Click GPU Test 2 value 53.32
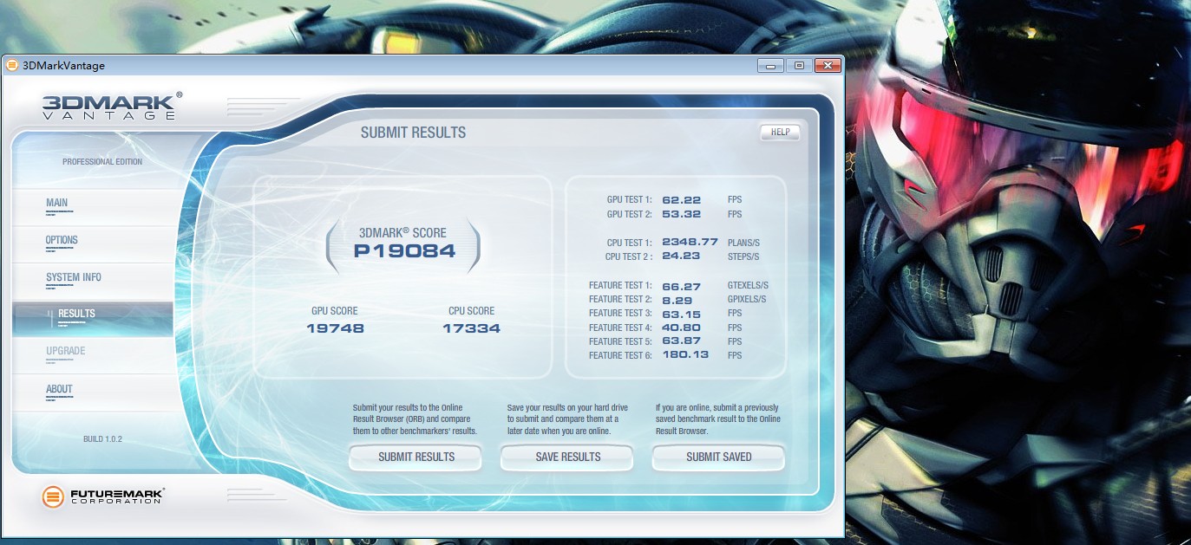This screenshot has width=1191, height=545. coord(681,214)
